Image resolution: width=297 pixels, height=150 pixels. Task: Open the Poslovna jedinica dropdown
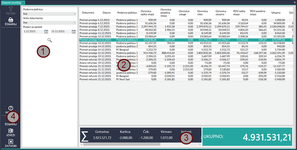pyautogui.click(x=50, y=14)
